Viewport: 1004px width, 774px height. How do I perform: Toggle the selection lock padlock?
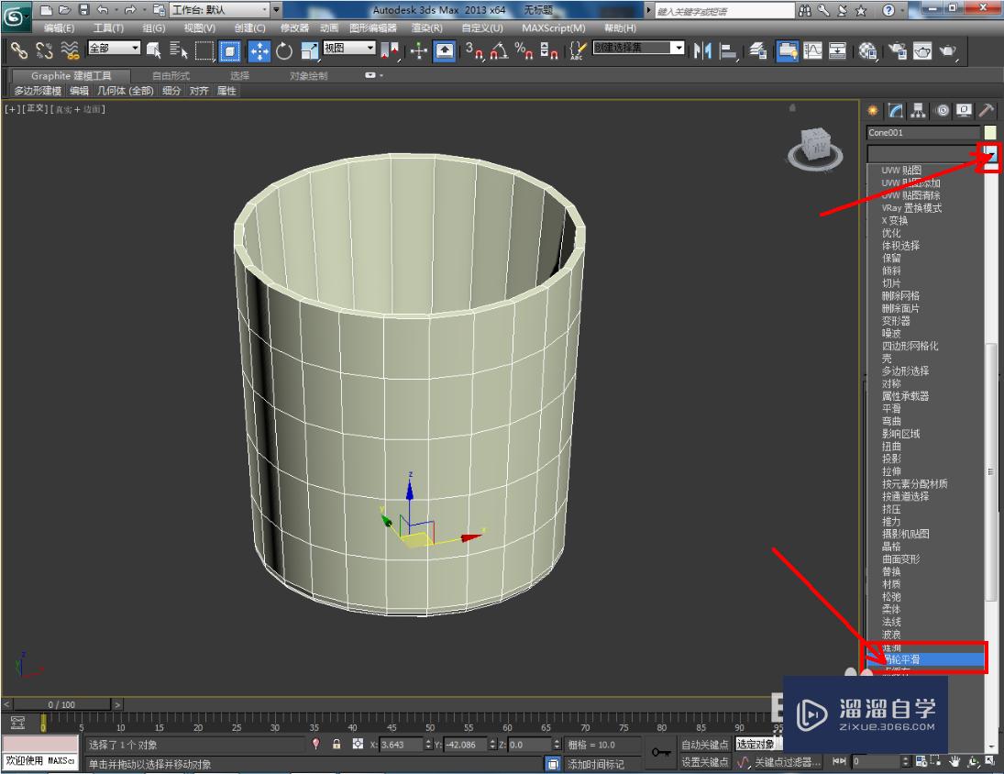coord(337,744)
